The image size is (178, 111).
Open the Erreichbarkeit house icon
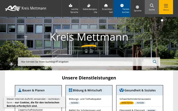click(106, 5)
